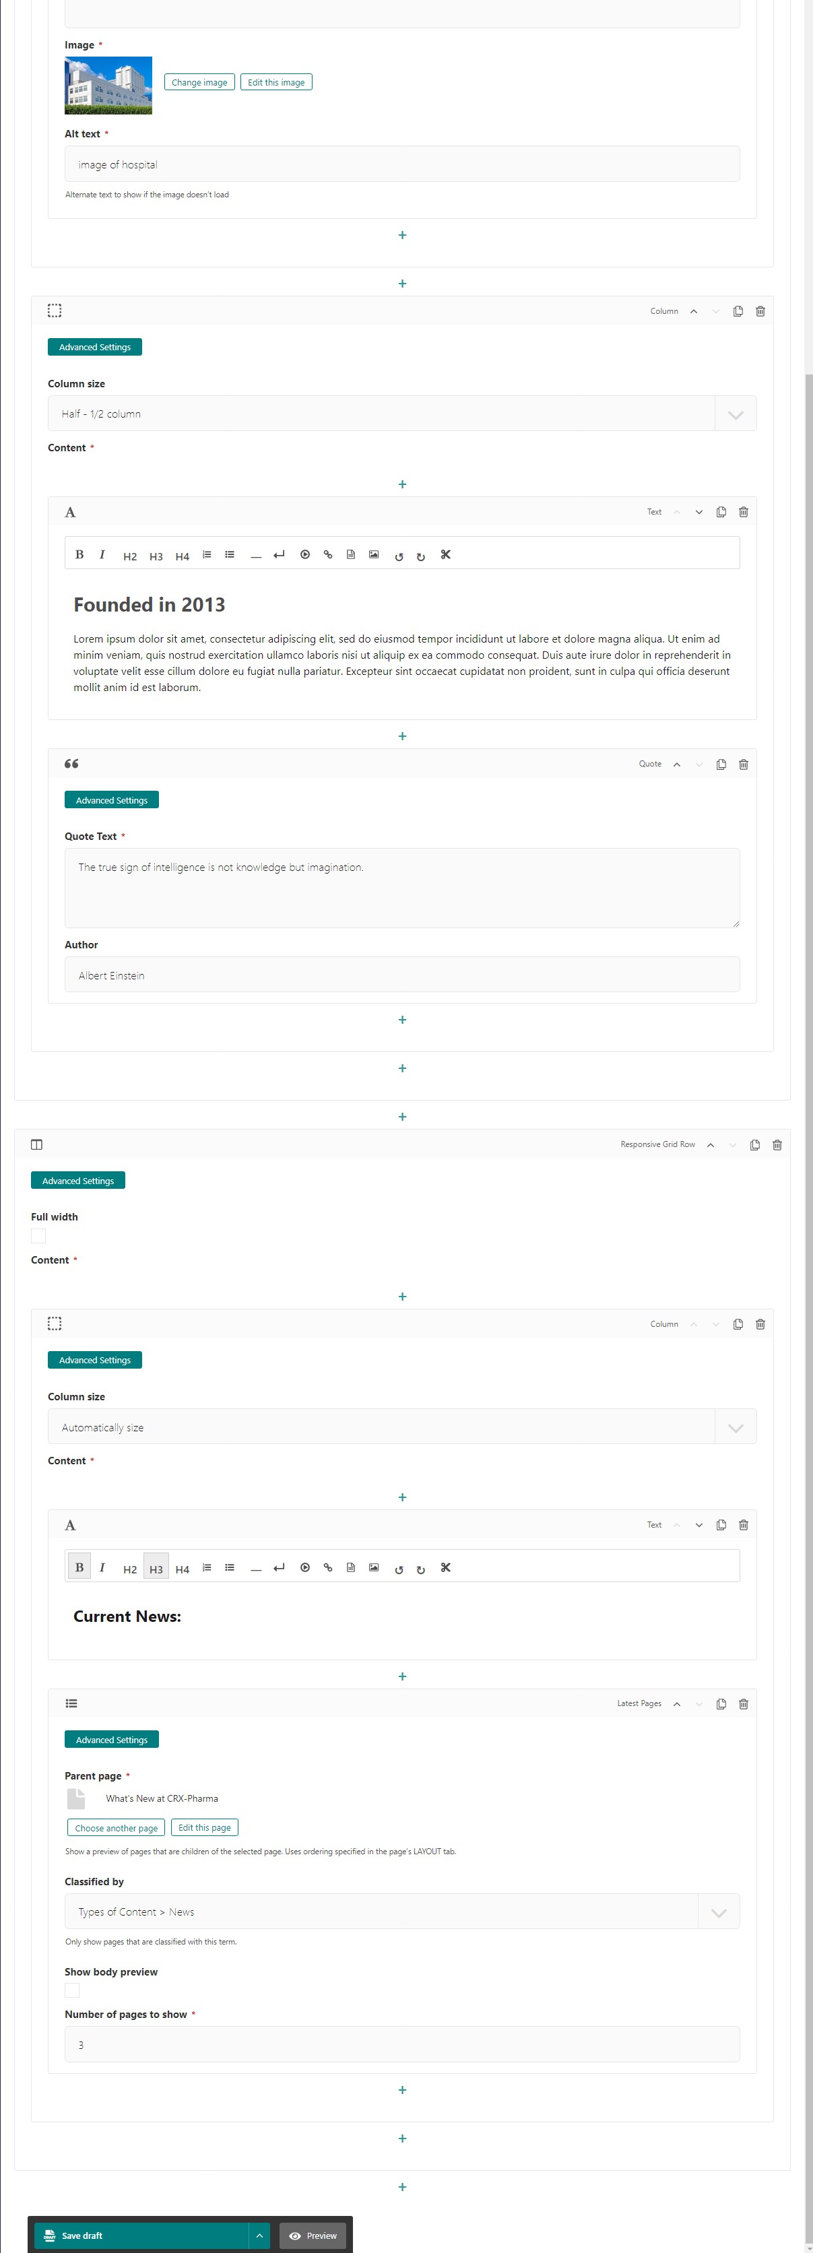Expand the Save draft options arrow
The height and width of the screenshot is (2253, 813).
[x=259, y=2235]
